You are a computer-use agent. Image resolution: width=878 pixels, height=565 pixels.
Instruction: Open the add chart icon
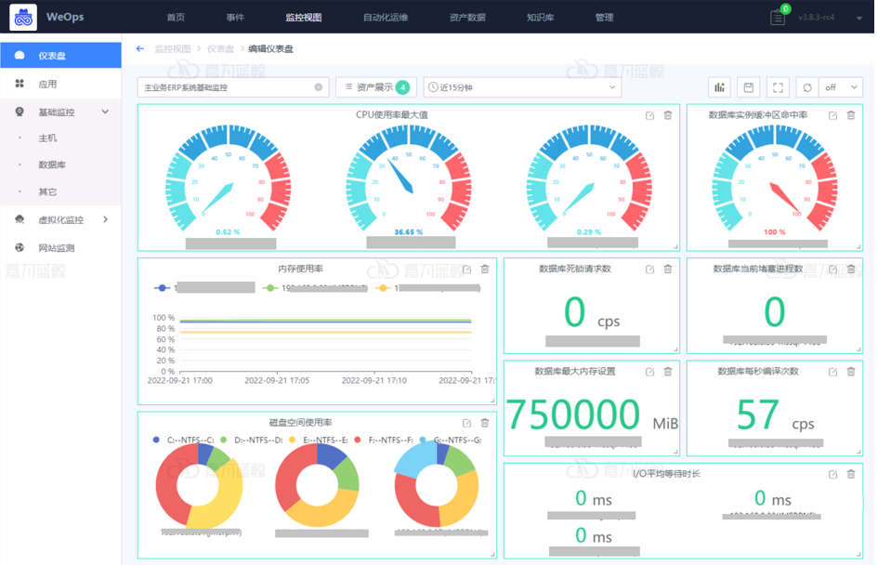(x=719, y=87)
